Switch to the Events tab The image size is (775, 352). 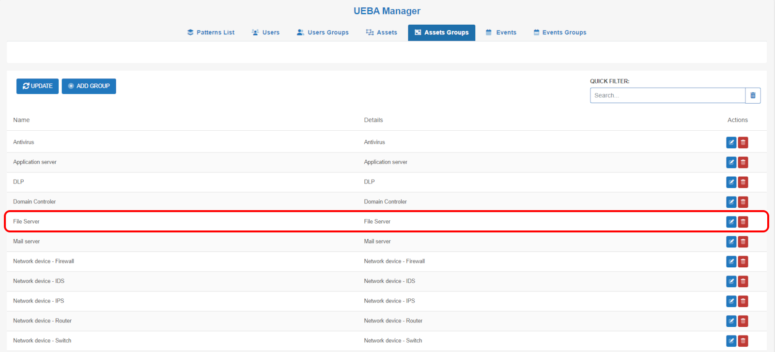click(x=501, y=32)
